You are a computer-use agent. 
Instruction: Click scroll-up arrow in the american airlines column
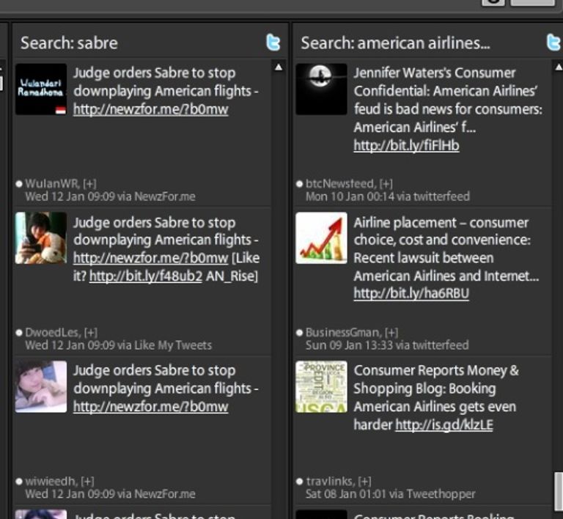[559, 67]
